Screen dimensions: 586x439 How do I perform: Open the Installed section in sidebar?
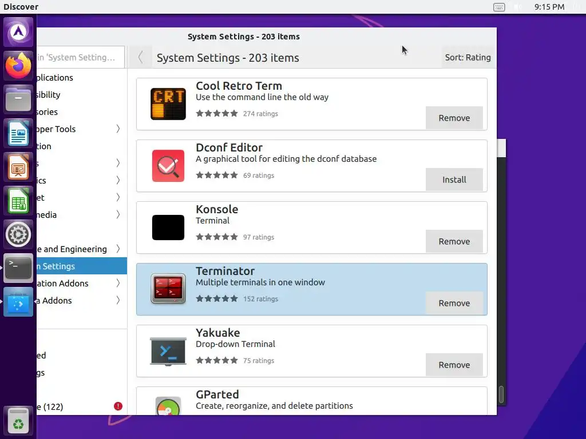coord(81,356)
